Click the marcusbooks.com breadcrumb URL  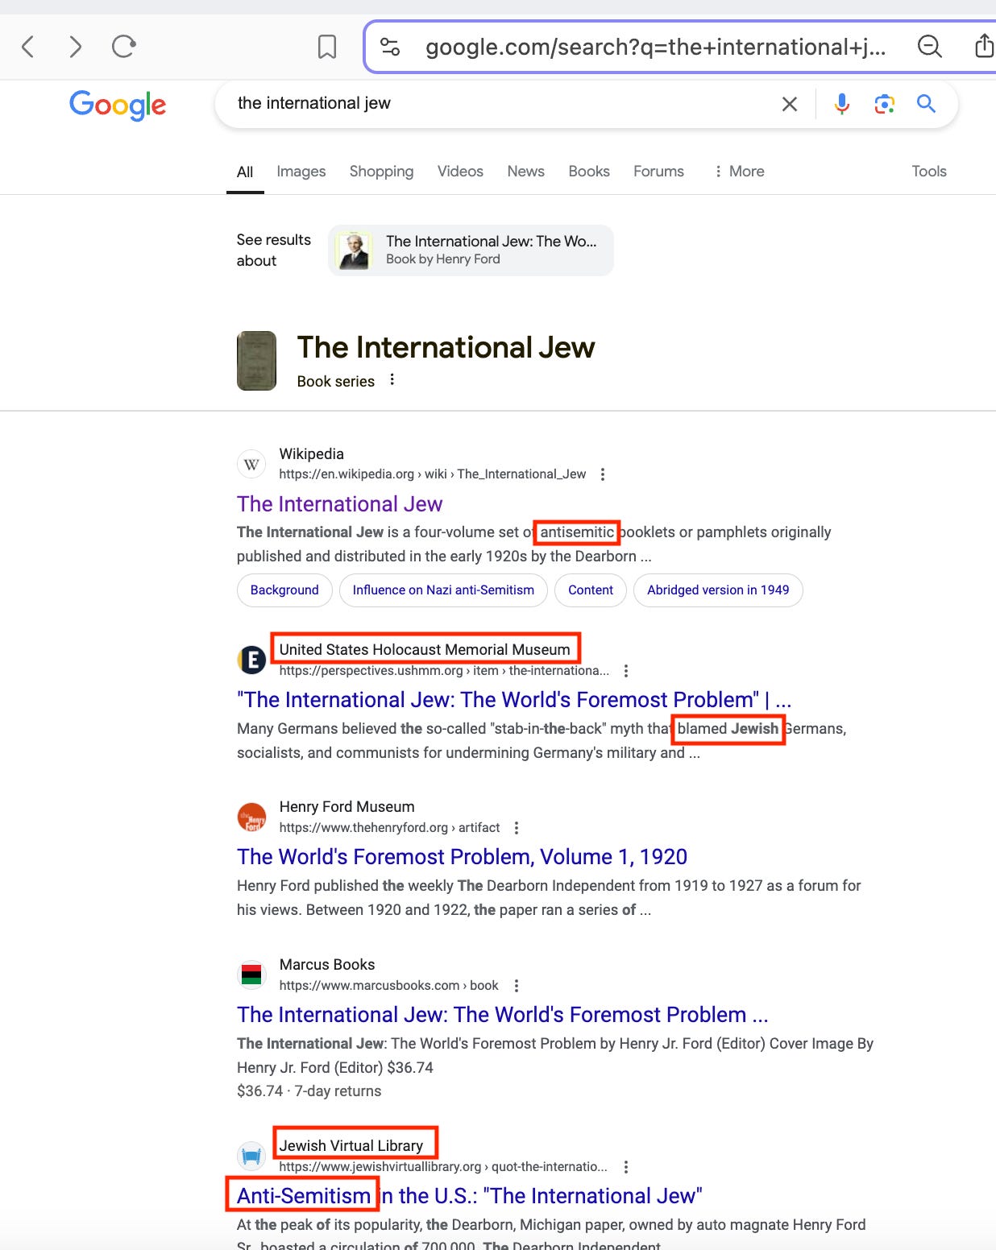coord(388,986)
